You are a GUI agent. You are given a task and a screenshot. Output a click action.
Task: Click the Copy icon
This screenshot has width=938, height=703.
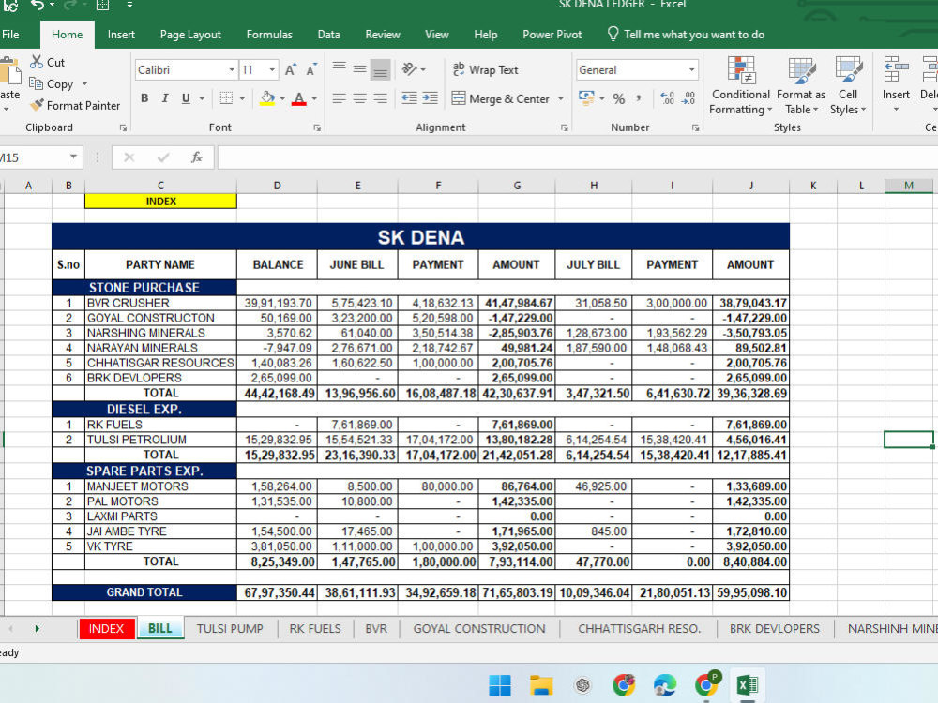36,83
